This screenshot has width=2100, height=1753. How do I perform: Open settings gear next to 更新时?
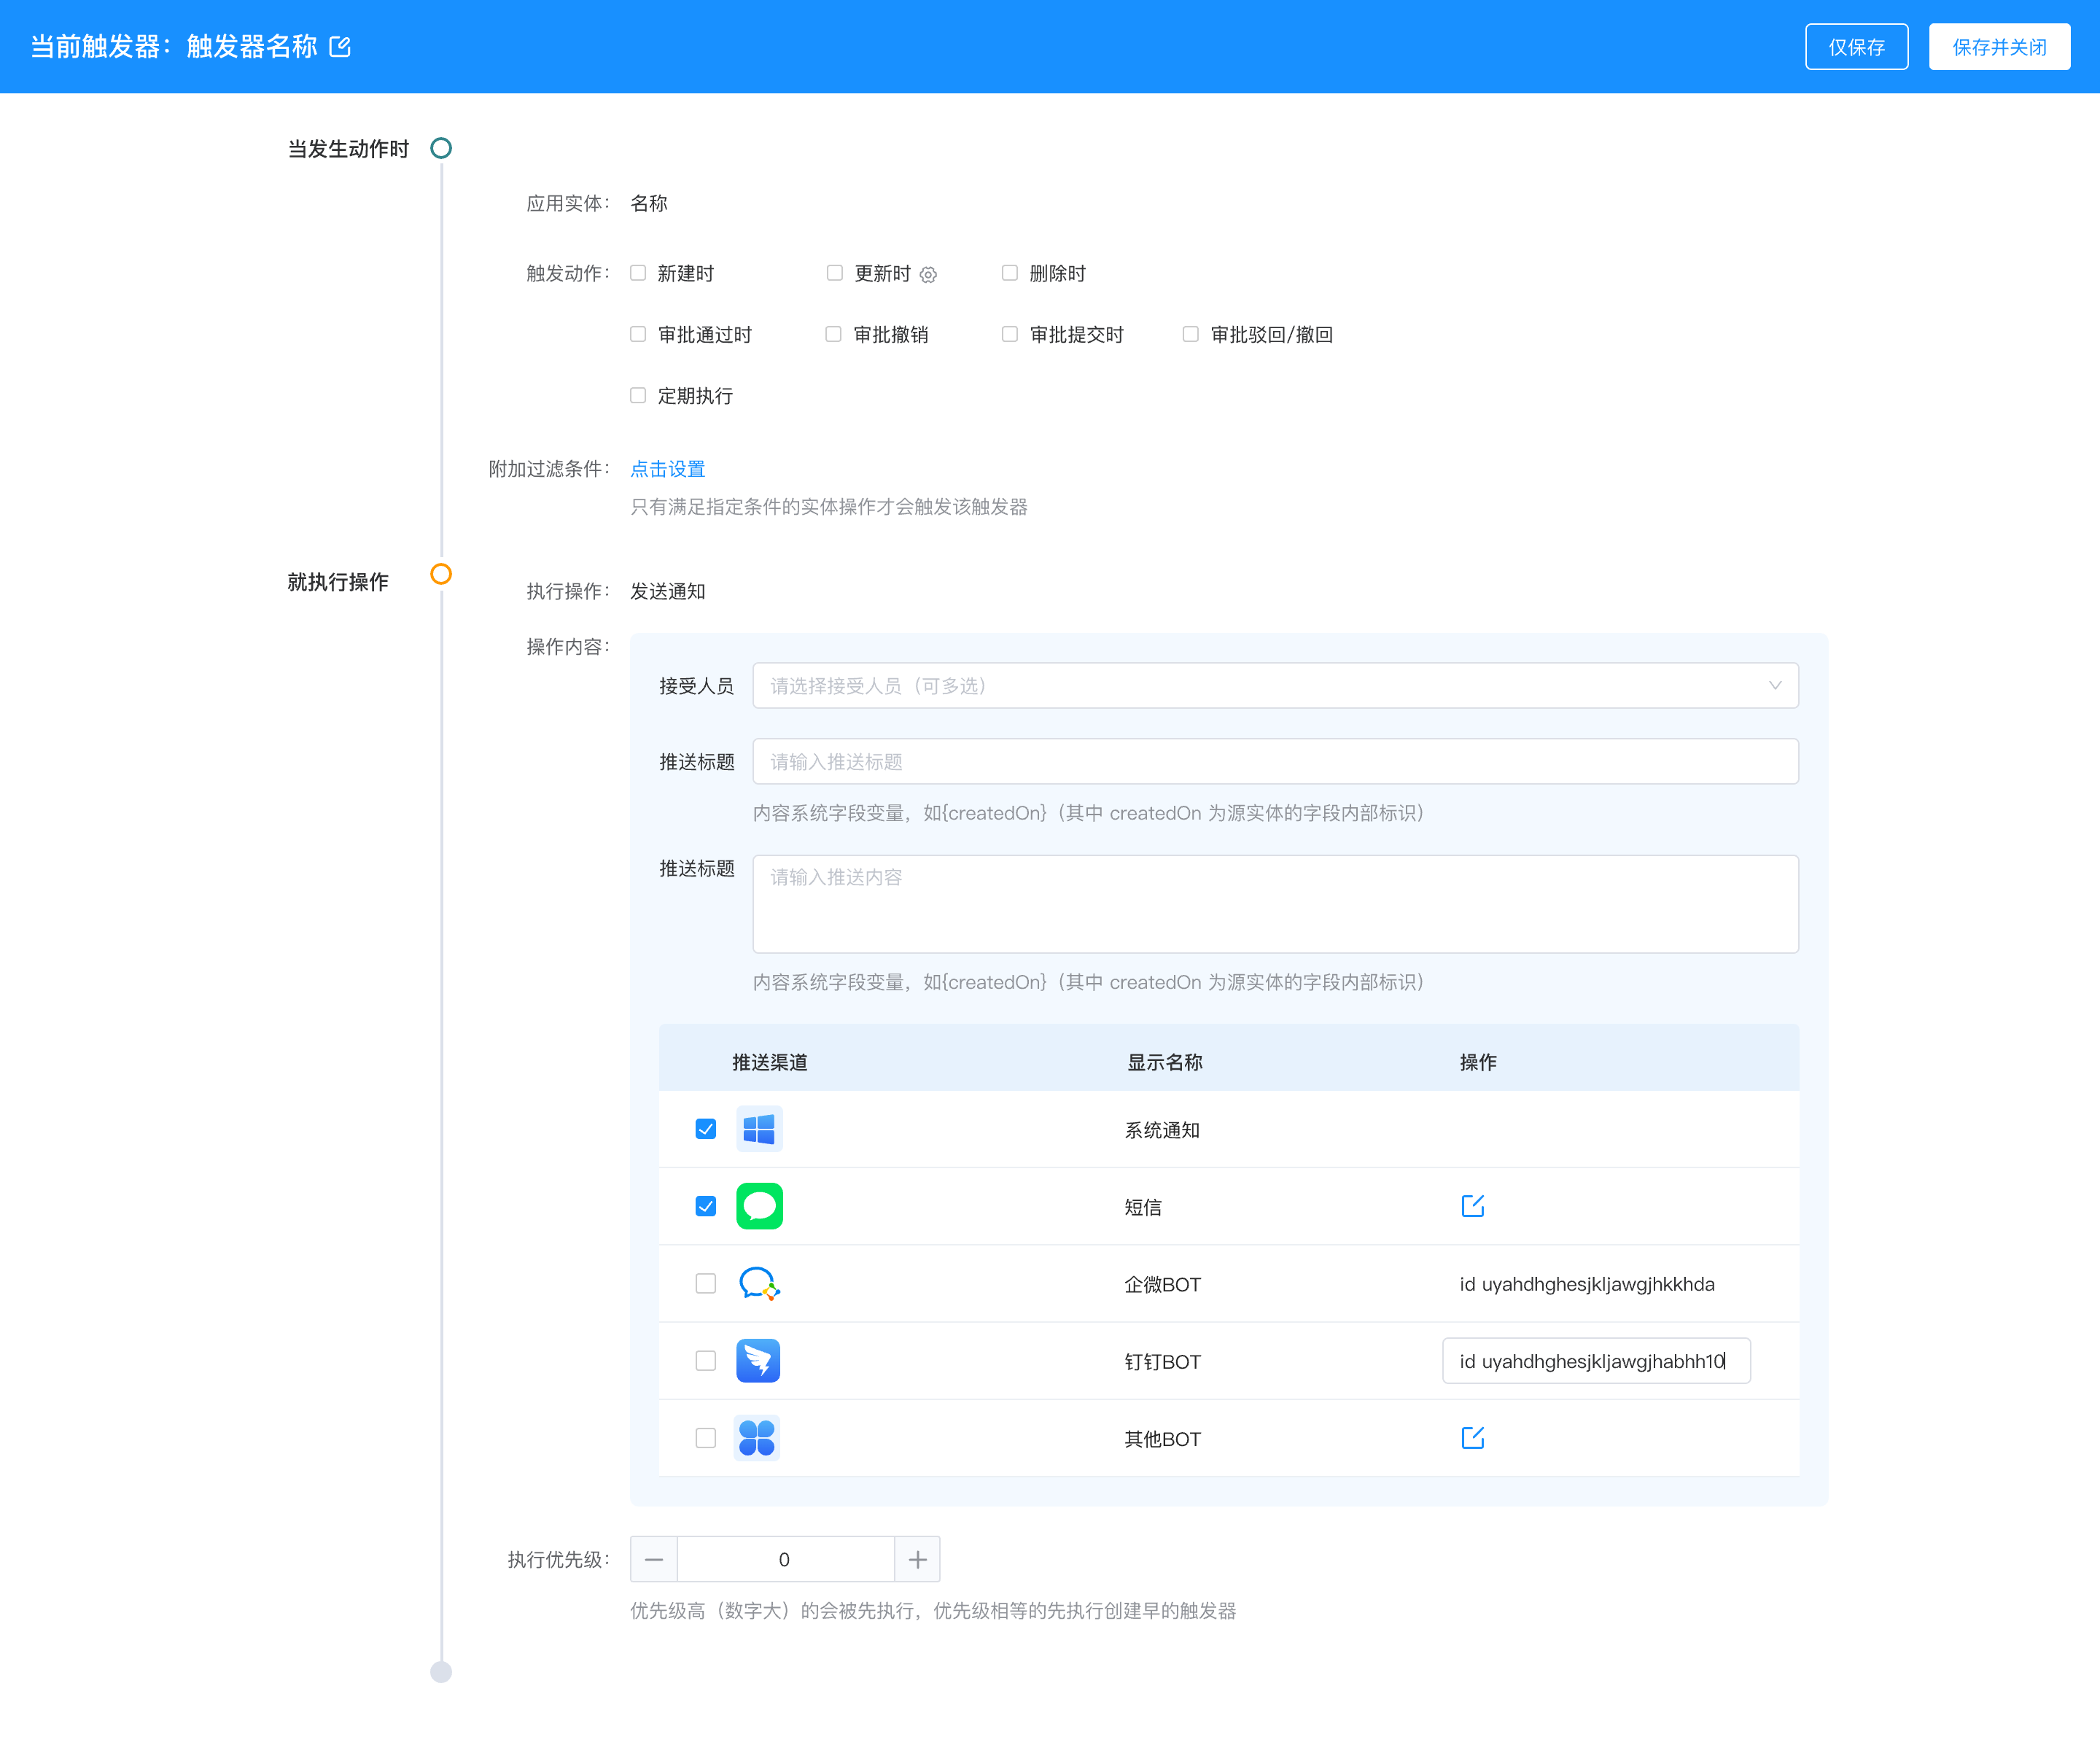928,275
